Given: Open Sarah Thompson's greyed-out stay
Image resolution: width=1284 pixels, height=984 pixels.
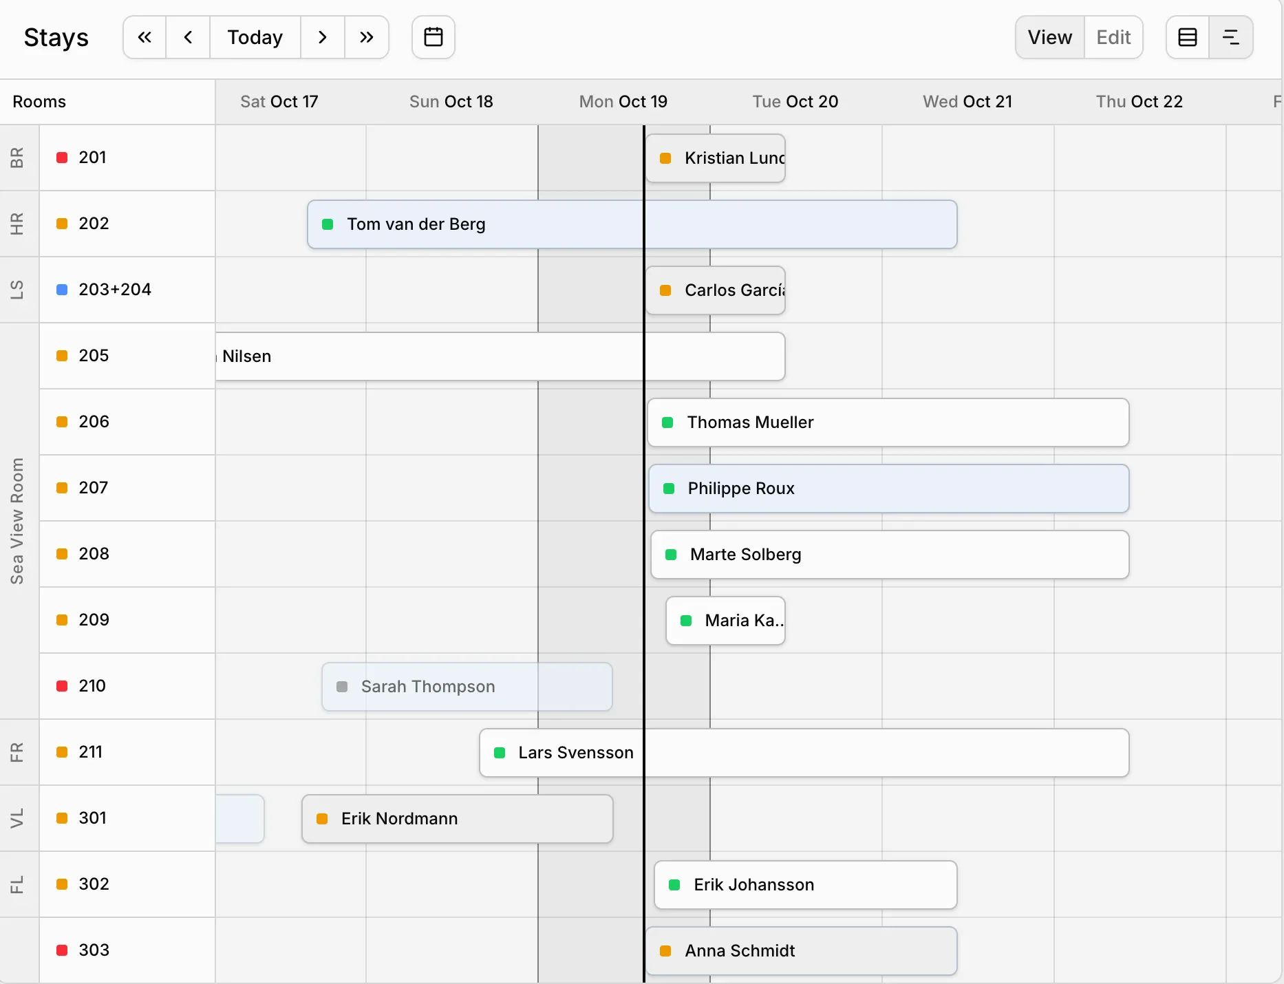Looking at the screenshot, I should pyautogui.click(x=467, y=687).
